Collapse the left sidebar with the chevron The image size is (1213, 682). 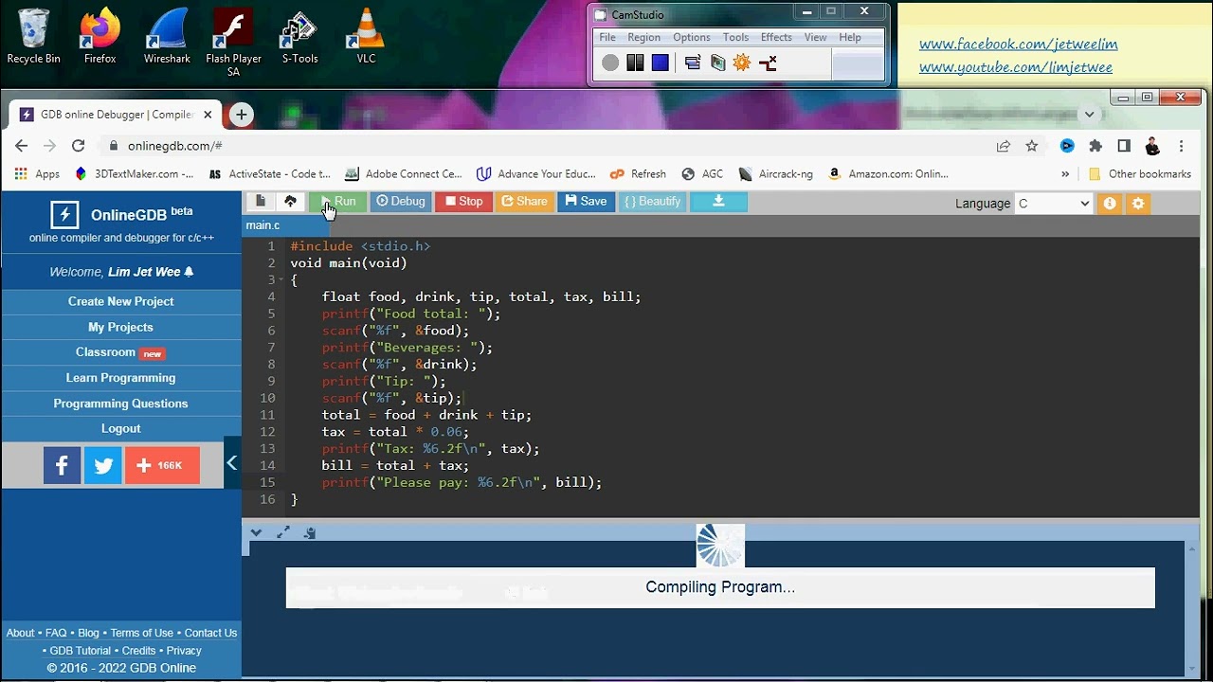[232, 463]
